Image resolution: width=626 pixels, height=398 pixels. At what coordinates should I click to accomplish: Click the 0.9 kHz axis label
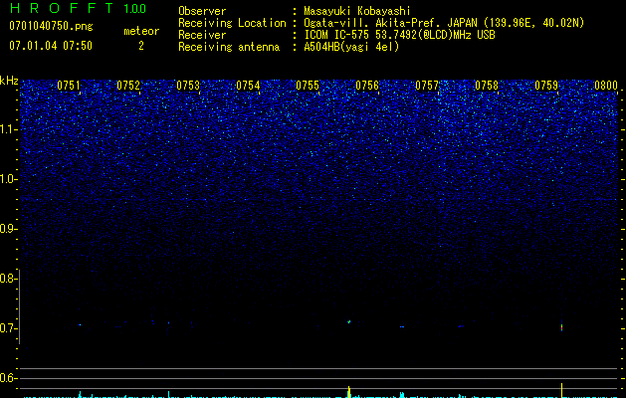coord(8,229)
